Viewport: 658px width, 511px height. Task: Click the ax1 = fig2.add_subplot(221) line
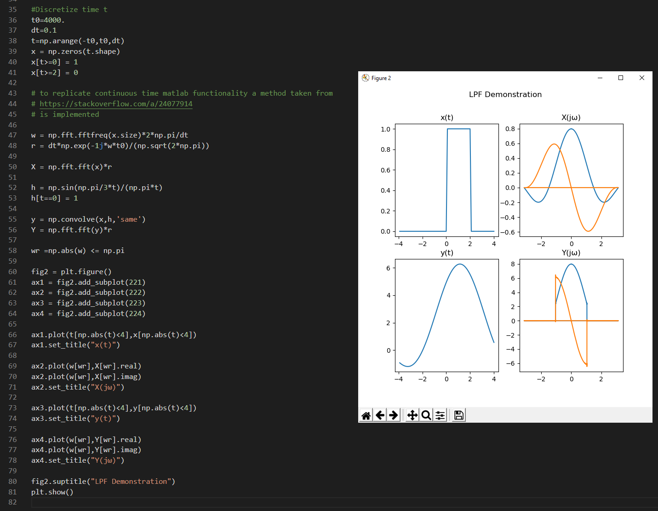[x=88, y=282]
